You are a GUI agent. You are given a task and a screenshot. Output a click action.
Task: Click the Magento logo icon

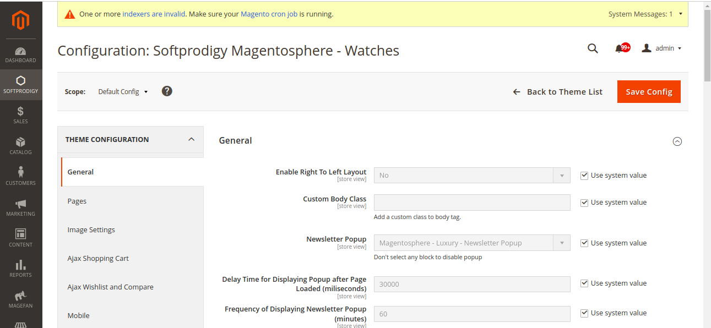(21, 20)
